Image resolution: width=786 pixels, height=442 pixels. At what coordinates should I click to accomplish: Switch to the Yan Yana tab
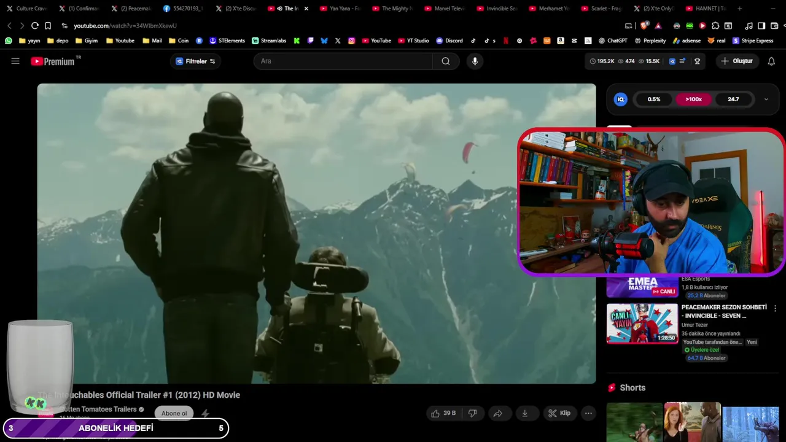pos(340,9)
